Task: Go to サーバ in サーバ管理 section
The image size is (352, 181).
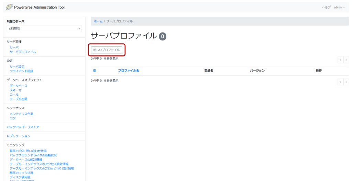Action: click(x=14, y=48)
